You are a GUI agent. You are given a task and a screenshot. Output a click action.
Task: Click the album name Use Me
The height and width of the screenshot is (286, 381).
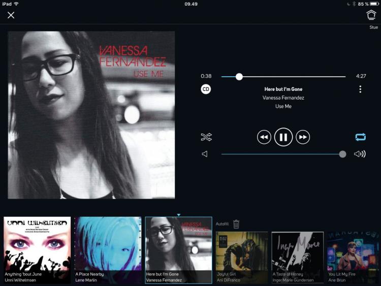pos(283,106)
